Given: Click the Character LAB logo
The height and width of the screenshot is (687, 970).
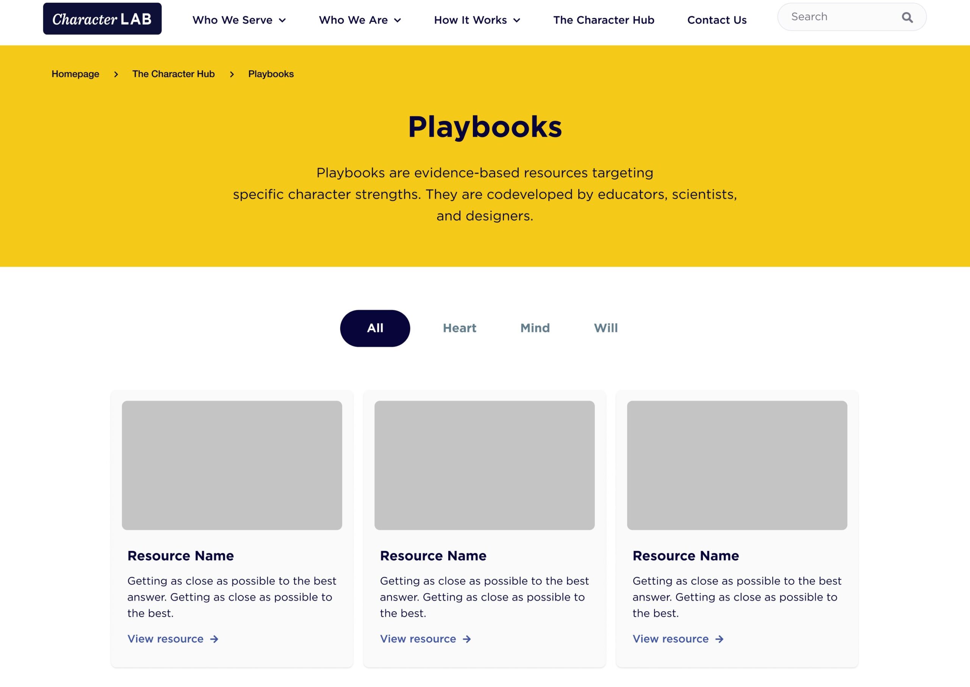Looking at the screenshot, I should pyautogui.click(x=102, y=19).
